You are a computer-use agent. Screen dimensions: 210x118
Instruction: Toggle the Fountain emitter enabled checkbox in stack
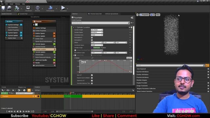coord(73,17)
